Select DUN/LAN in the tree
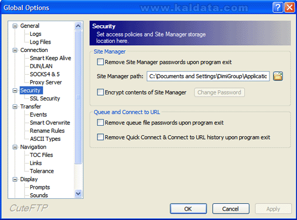The image size is (297, 220). 41,66
